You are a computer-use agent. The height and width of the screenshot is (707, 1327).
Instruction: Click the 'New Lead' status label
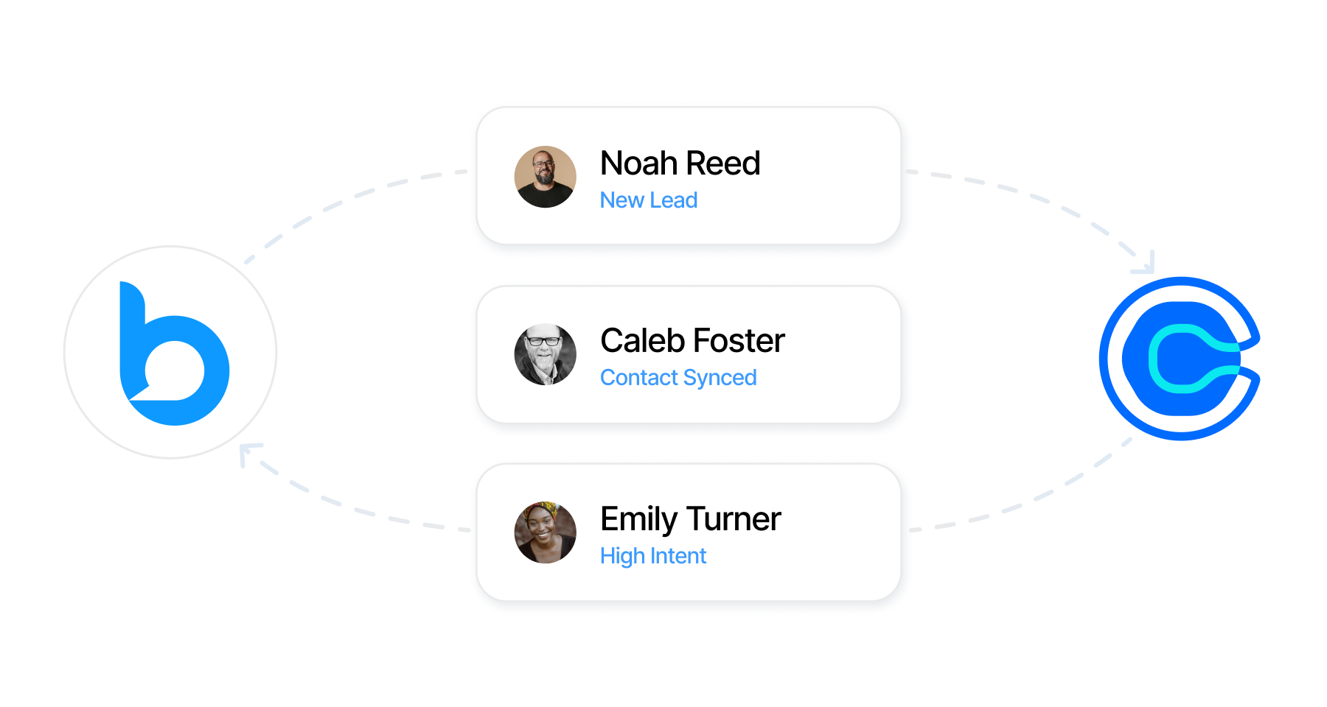pyautogui.click(x=649, y=200)
